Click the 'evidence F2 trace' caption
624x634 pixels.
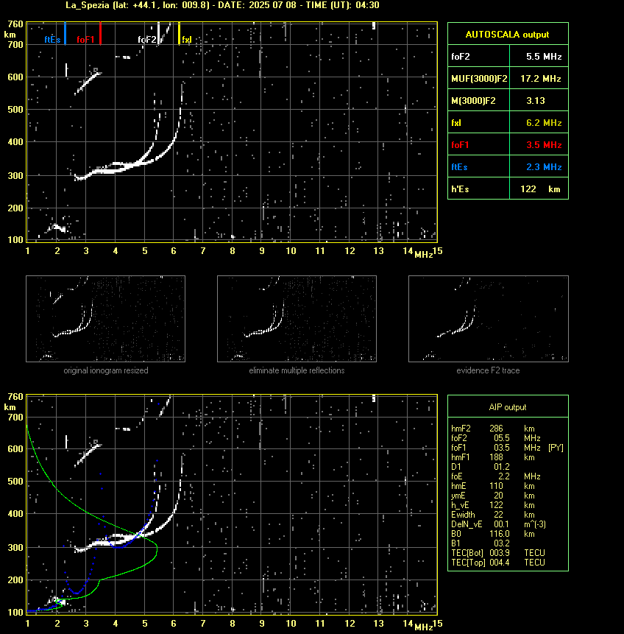488,370
